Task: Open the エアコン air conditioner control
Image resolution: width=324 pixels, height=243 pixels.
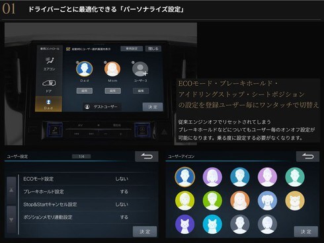Action: [50, 64]
